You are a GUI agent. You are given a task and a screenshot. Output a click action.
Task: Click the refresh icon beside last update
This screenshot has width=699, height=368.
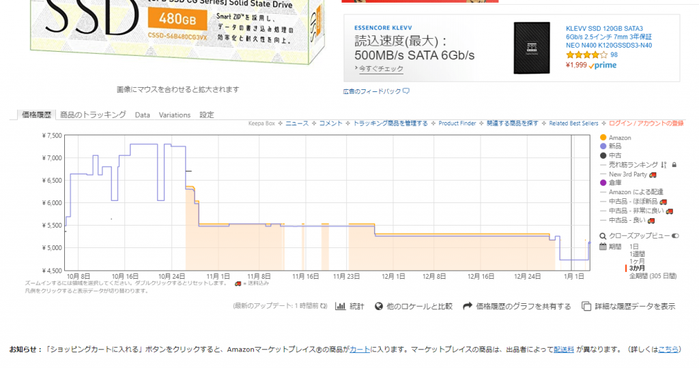pos(324,306)
